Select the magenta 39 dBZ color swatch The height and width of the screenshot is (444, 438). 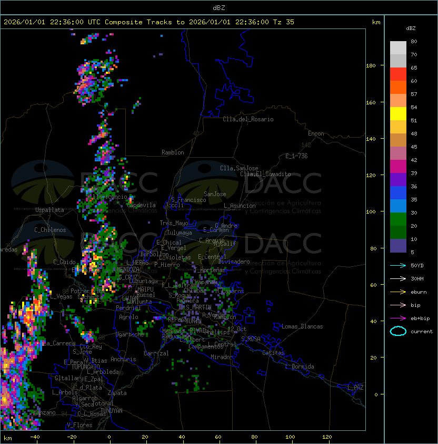tap(398, 167)
